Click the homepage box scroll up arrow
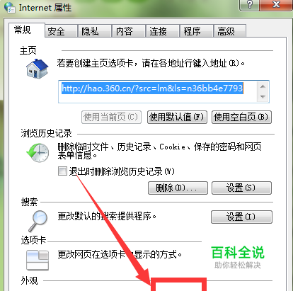The image size is (293, 291). tap(263, 86)
